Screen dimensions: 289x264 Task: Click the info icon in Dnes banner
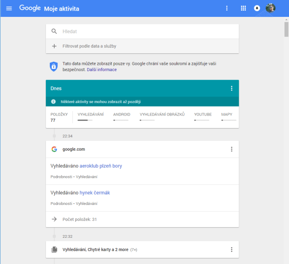[53, 101]
